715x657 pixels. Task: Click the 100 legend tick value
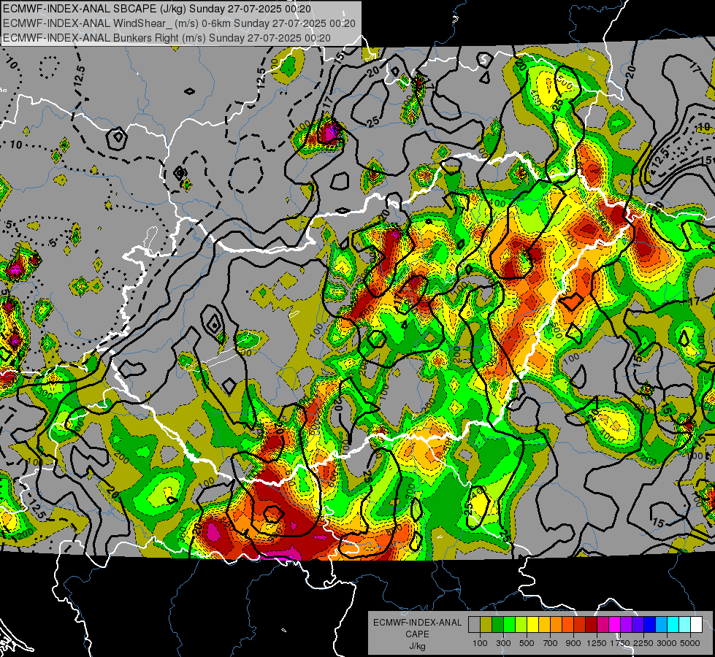(480, 643)
